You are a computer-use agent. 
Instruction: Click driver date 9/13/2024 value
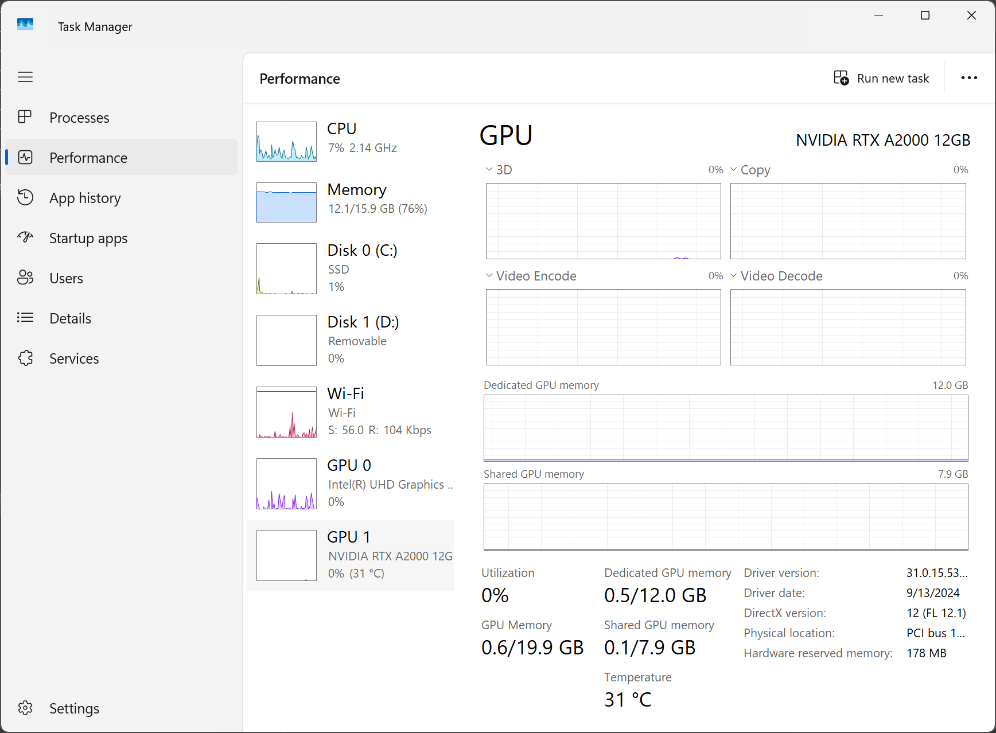[933, 593]
